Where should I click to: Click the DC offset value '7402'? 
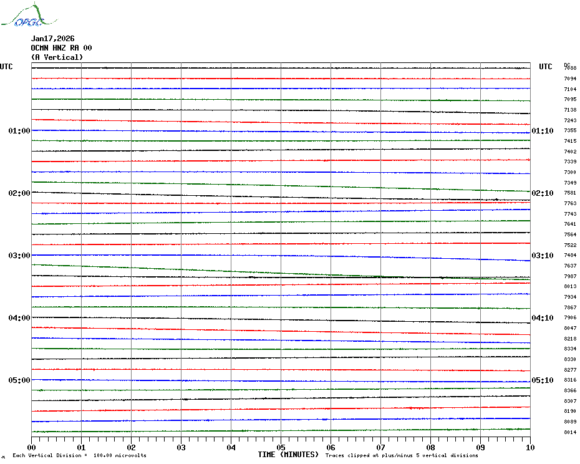click(570, 152)
